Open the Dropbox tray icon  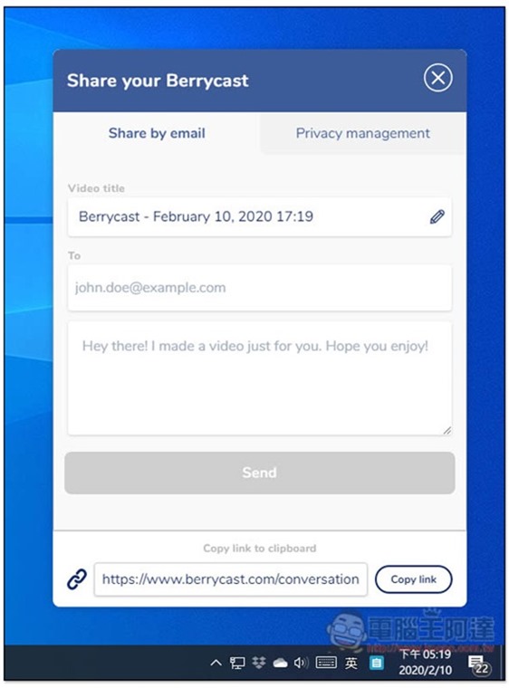[x=259, y=663]
